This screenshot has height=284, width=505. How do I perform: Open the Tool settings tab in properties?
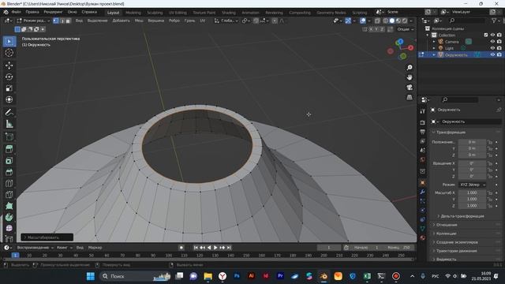tap(423, 111)
